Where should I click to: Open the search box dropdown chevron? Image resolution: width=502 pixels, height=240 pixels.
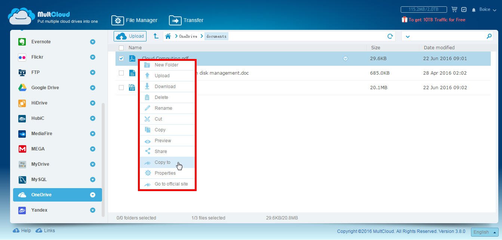tap(408, 37)
